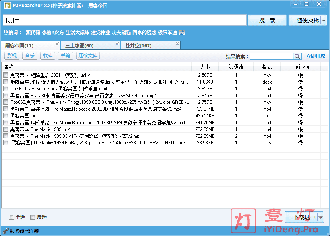Enable the 全选 select-all checkbox

(x=11, y=217)
